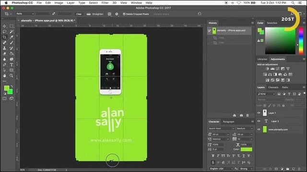Open the Medium font style dropdown

(x=245, y=129)
